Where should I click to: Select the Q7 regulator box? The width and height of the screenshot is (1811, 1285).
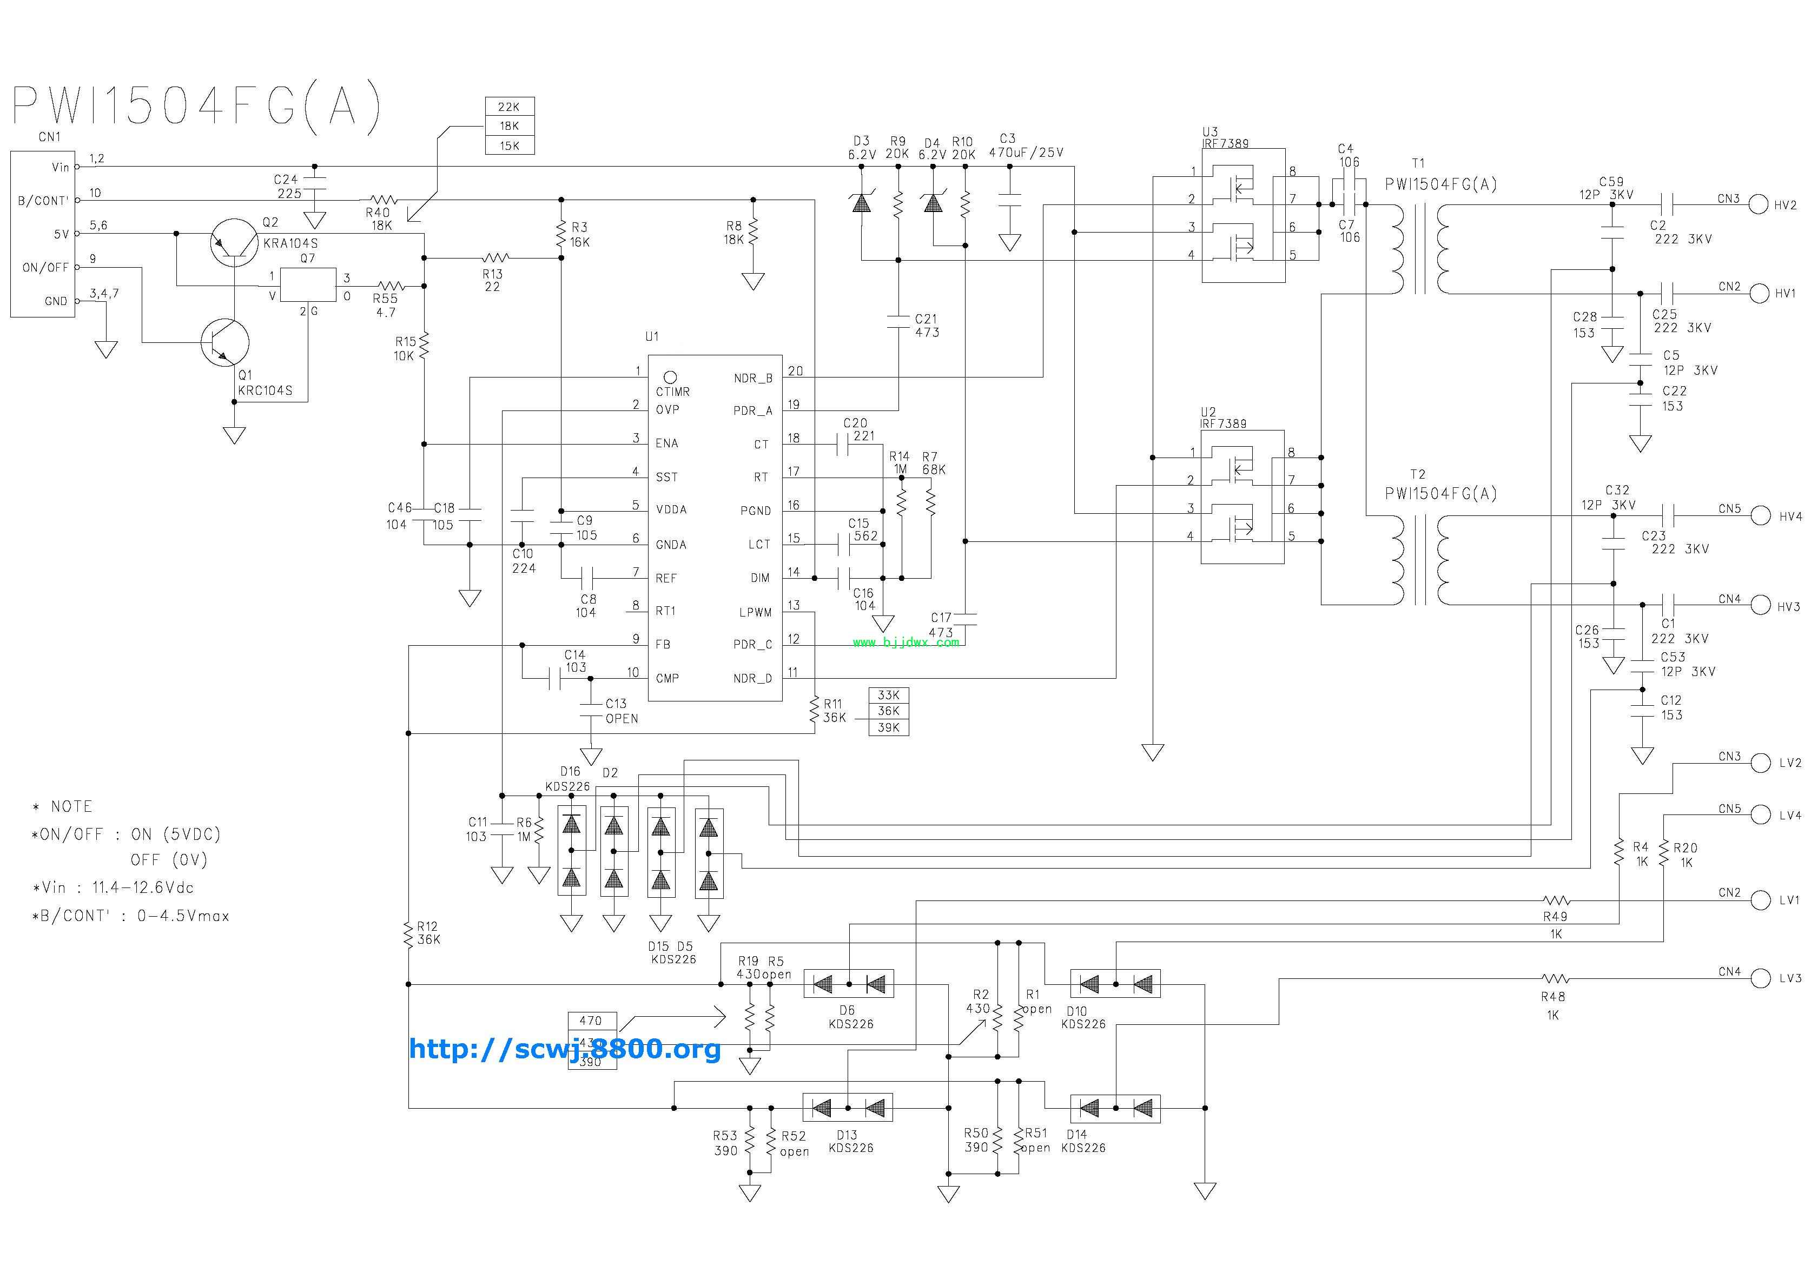click(308, 285)
